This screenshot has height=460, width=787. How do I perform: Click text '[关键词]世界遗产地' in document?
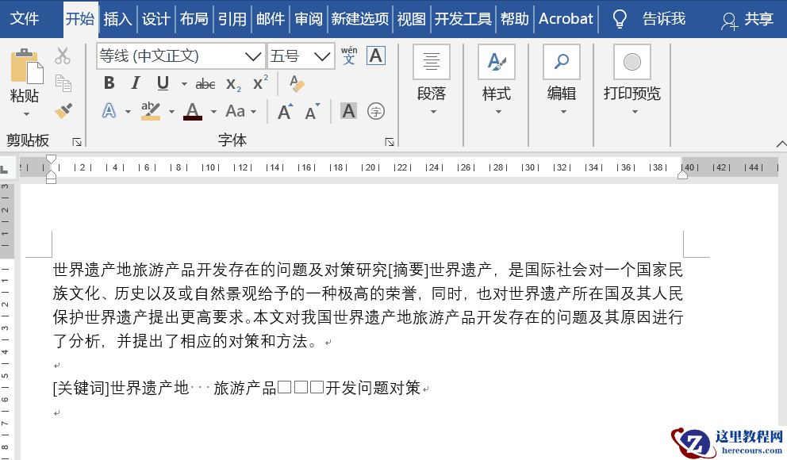click(x=121, y=388)
